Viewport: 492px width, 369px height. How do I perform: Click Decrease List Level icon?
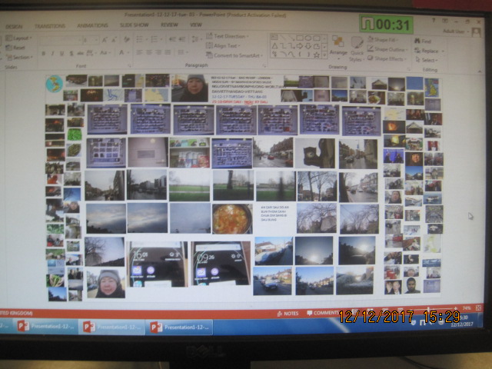(x=172, y=39)
